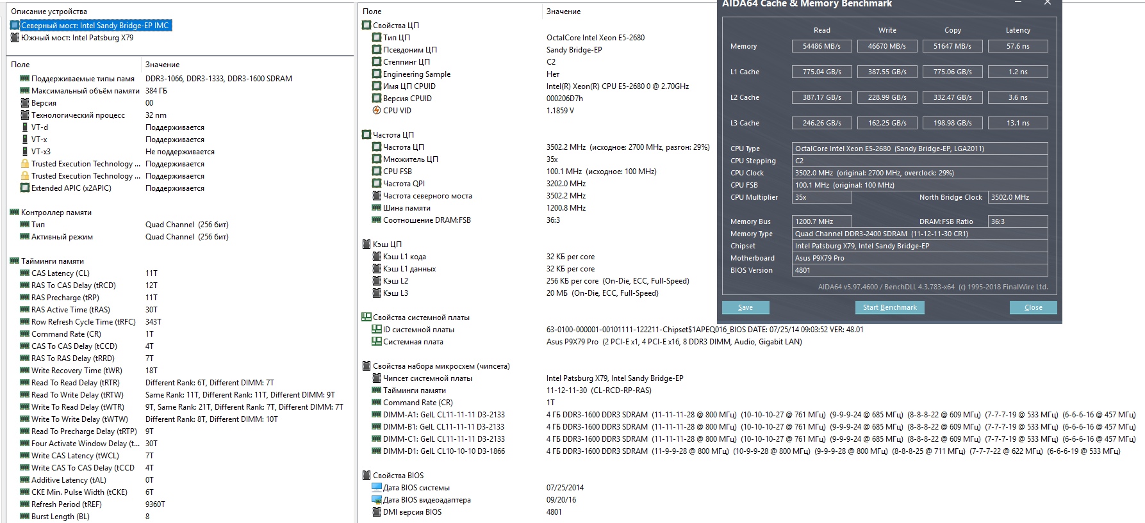1145x523 pixels.
Task: Click the chip icon beside Южный мост
Action: click(x=15, y=38)
